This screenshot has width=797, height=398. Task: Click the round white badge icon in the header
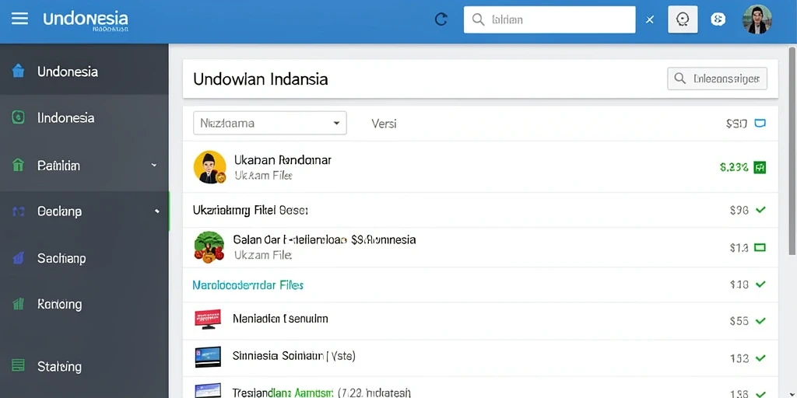(718, 19)
